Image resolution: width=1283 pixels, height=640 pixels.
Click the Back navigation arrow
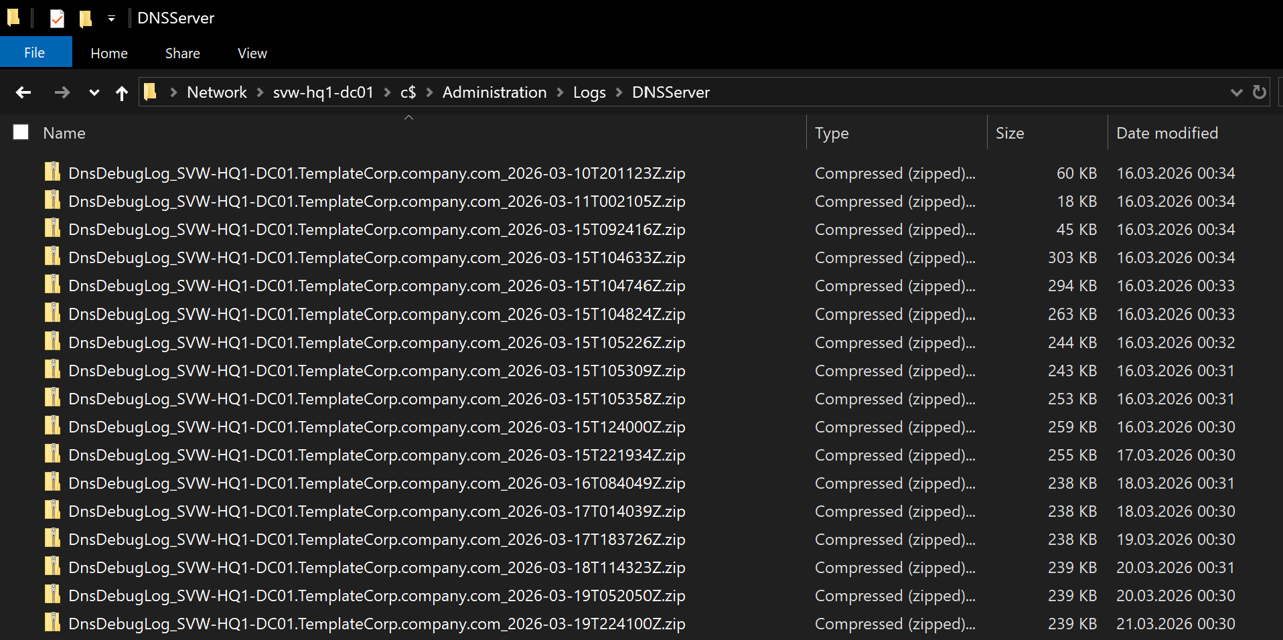tap(23, 92)
